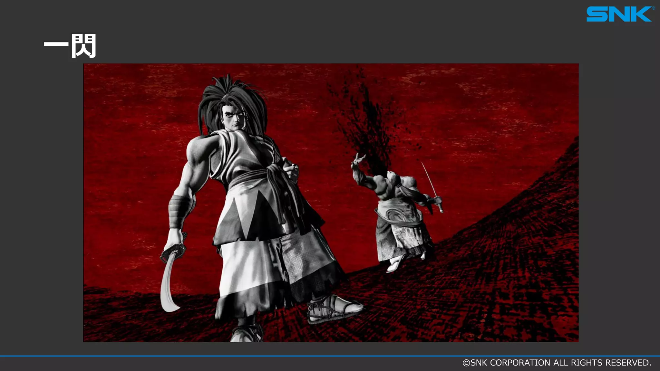
Task: Select the slide title 一閃
Action: [70, 46]
